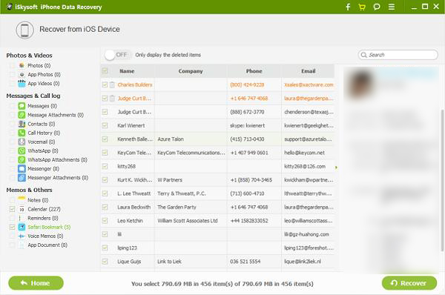Open the App Document icon
The image size is (445, 295).
pos(22,245)
